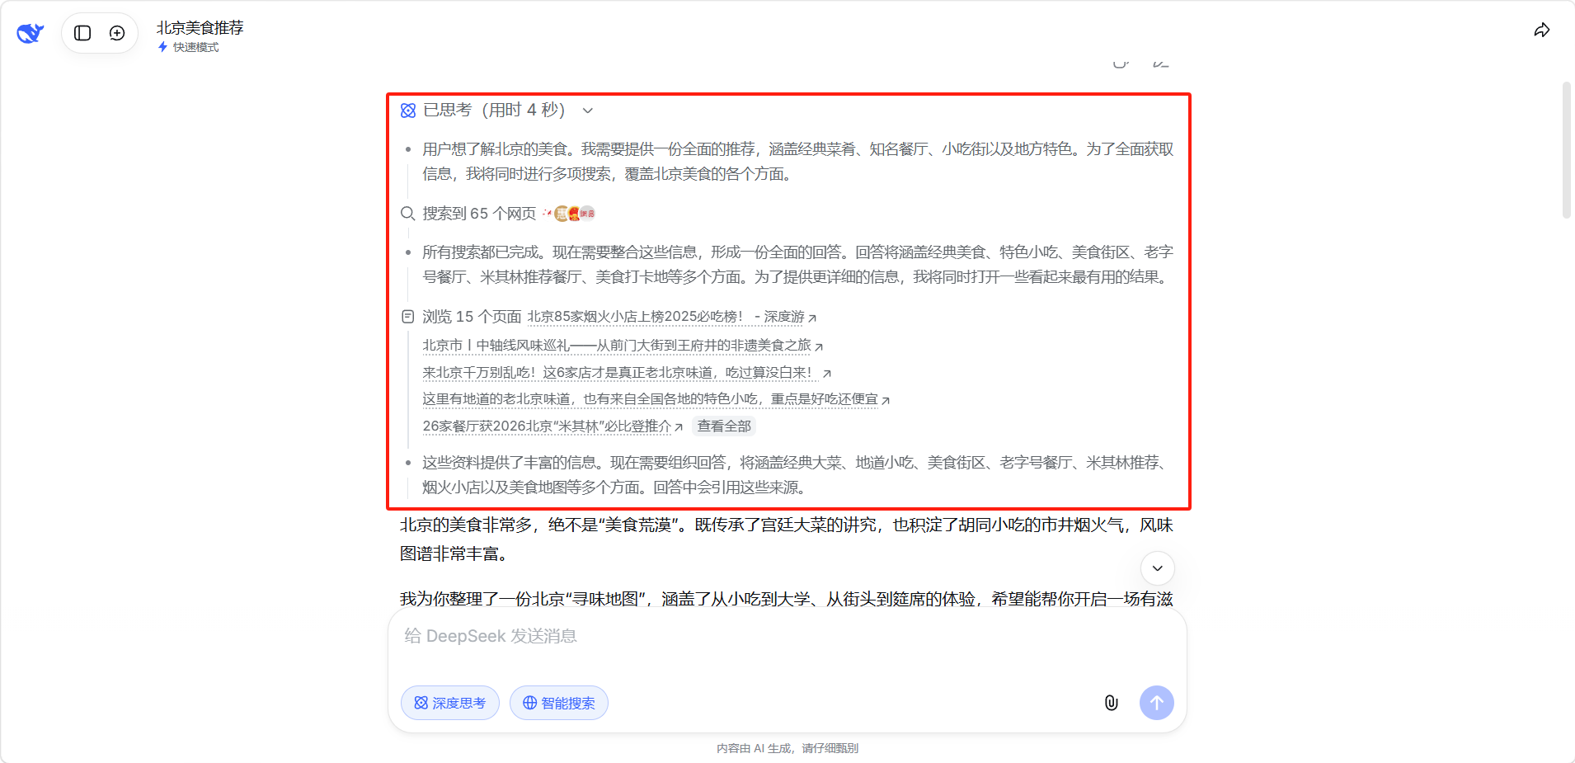Open the share conversation arrow icon

pos(1541,31)
